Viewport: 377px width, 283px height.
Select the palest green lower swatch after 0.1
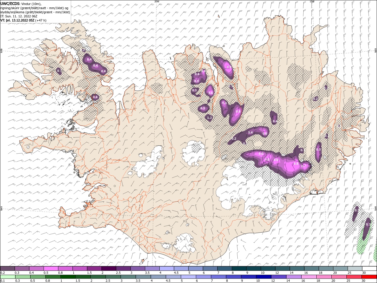click(x=8, y=277)
